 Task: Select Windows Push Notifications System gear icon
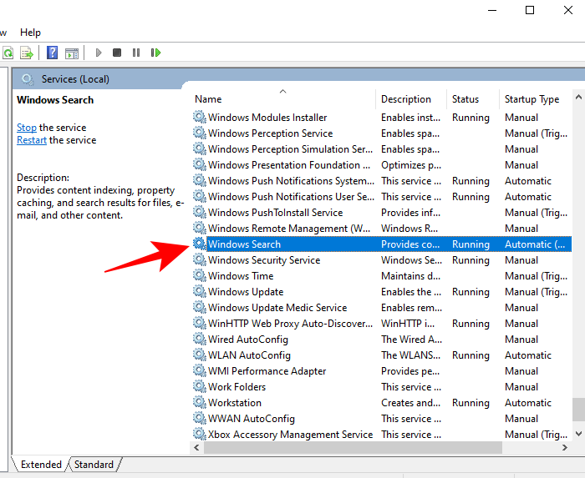199,180
